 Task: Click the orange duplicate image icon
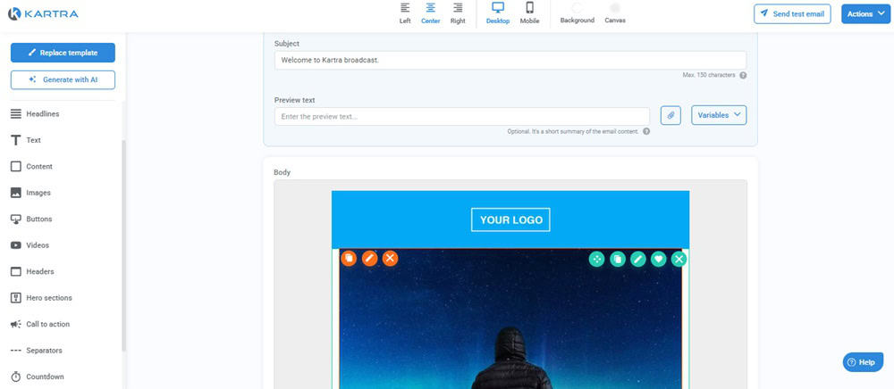click(x=349, y=258)
